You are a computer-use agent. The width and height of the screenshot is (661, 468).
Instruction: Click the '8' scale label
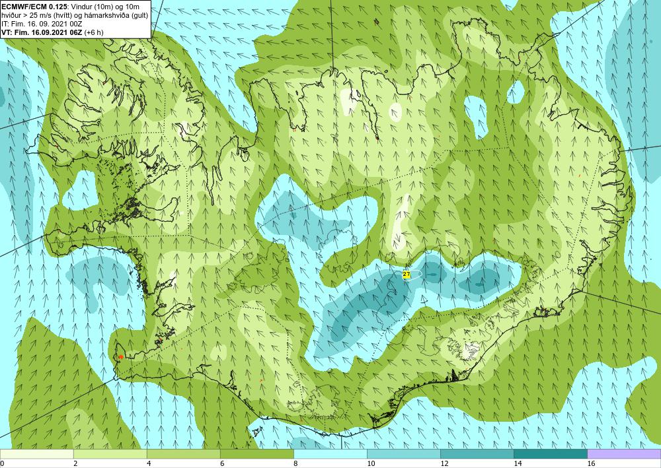[295, 463]
